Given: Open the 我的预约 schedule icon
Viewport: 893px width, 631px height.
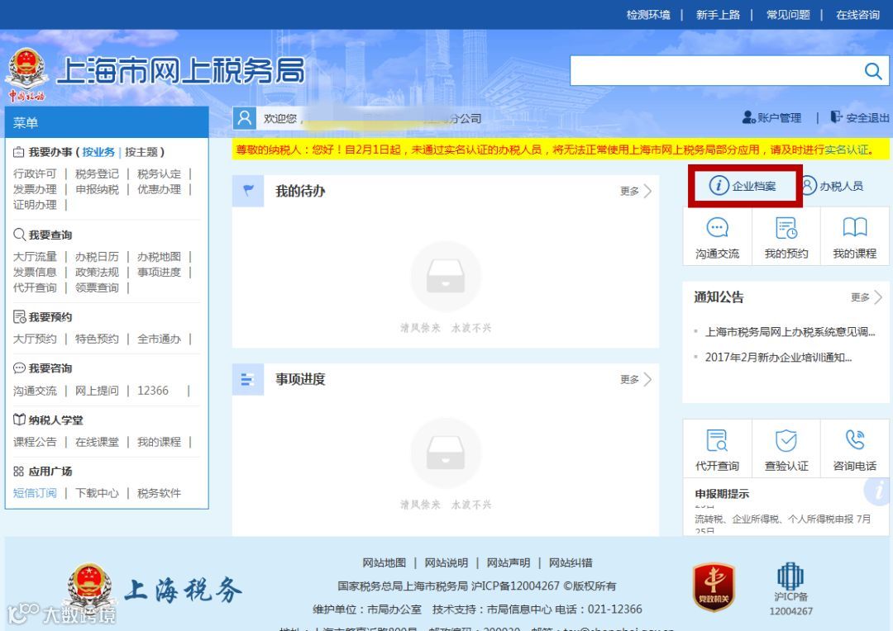Looking at the screenshot, I should (x=786, y=228).
